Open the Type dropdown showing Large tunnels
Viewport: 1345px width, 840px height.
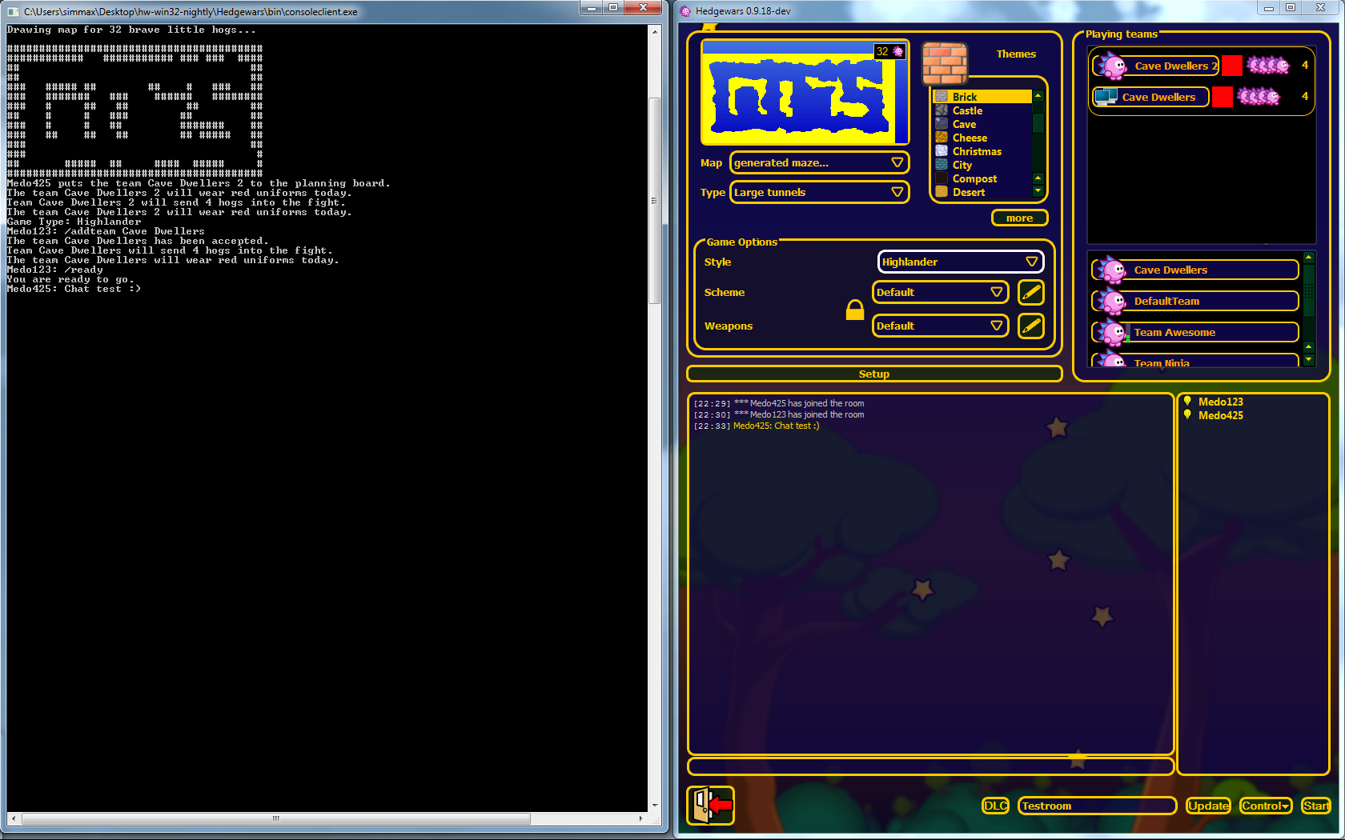tap(820, 192)
